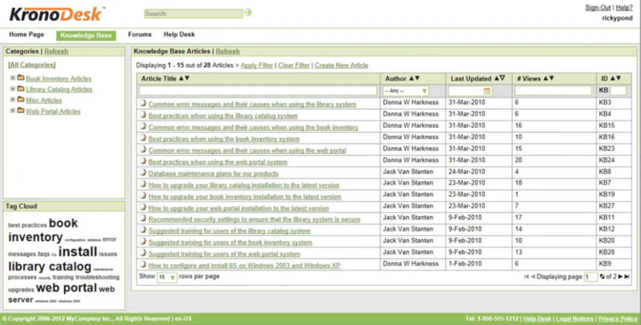This screenshot has width=641, height=325.
Task: Go to first page pagination icon
Action: coord(527,276)
